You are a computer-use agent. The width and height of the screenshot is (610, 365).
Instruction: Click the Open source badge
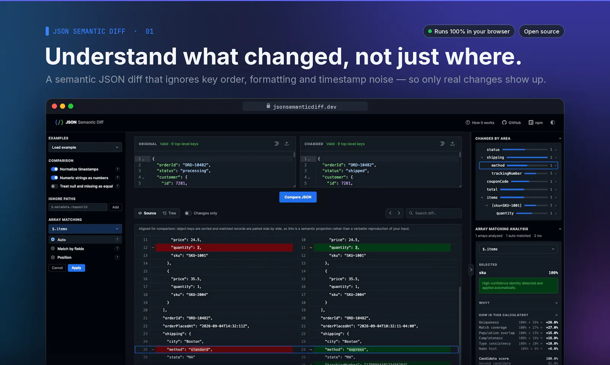point(541,31)
